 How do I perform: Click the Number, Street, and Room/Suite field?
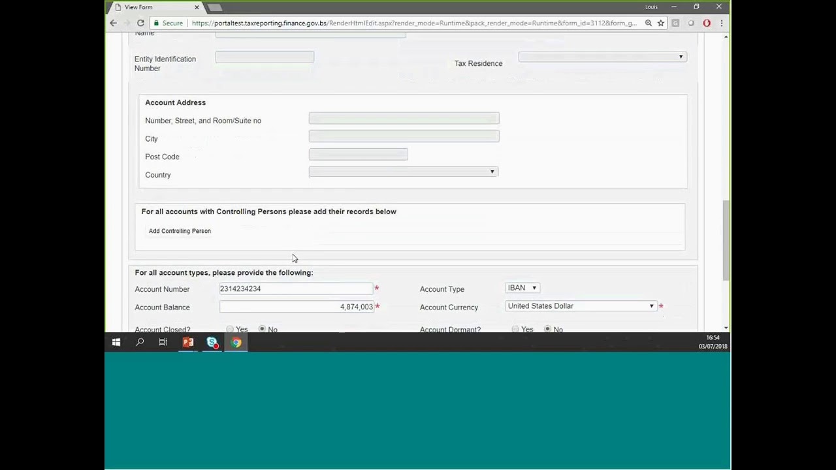pos(404,118)
